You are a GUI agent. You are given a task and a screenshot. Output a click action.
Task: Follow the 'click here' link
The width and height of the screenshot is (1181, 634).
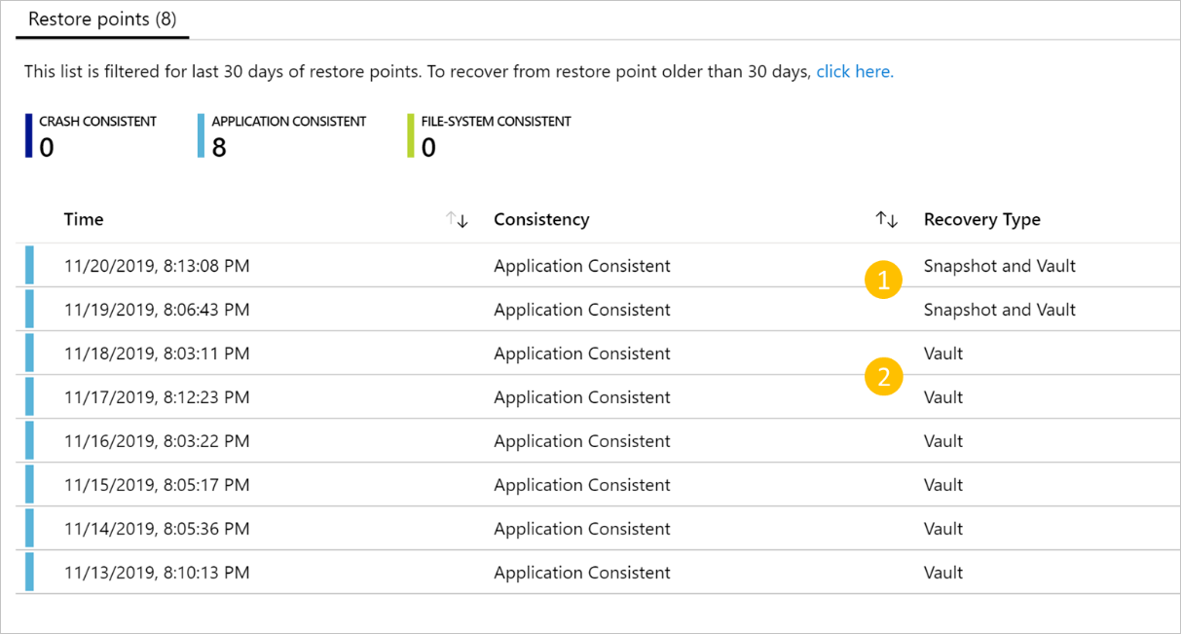[x=855, y=71]
